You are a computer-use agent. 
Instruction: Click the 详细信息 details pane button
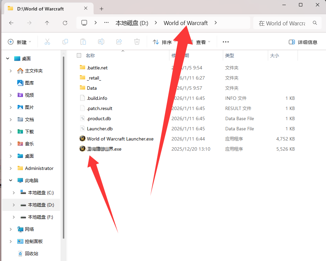303,42
